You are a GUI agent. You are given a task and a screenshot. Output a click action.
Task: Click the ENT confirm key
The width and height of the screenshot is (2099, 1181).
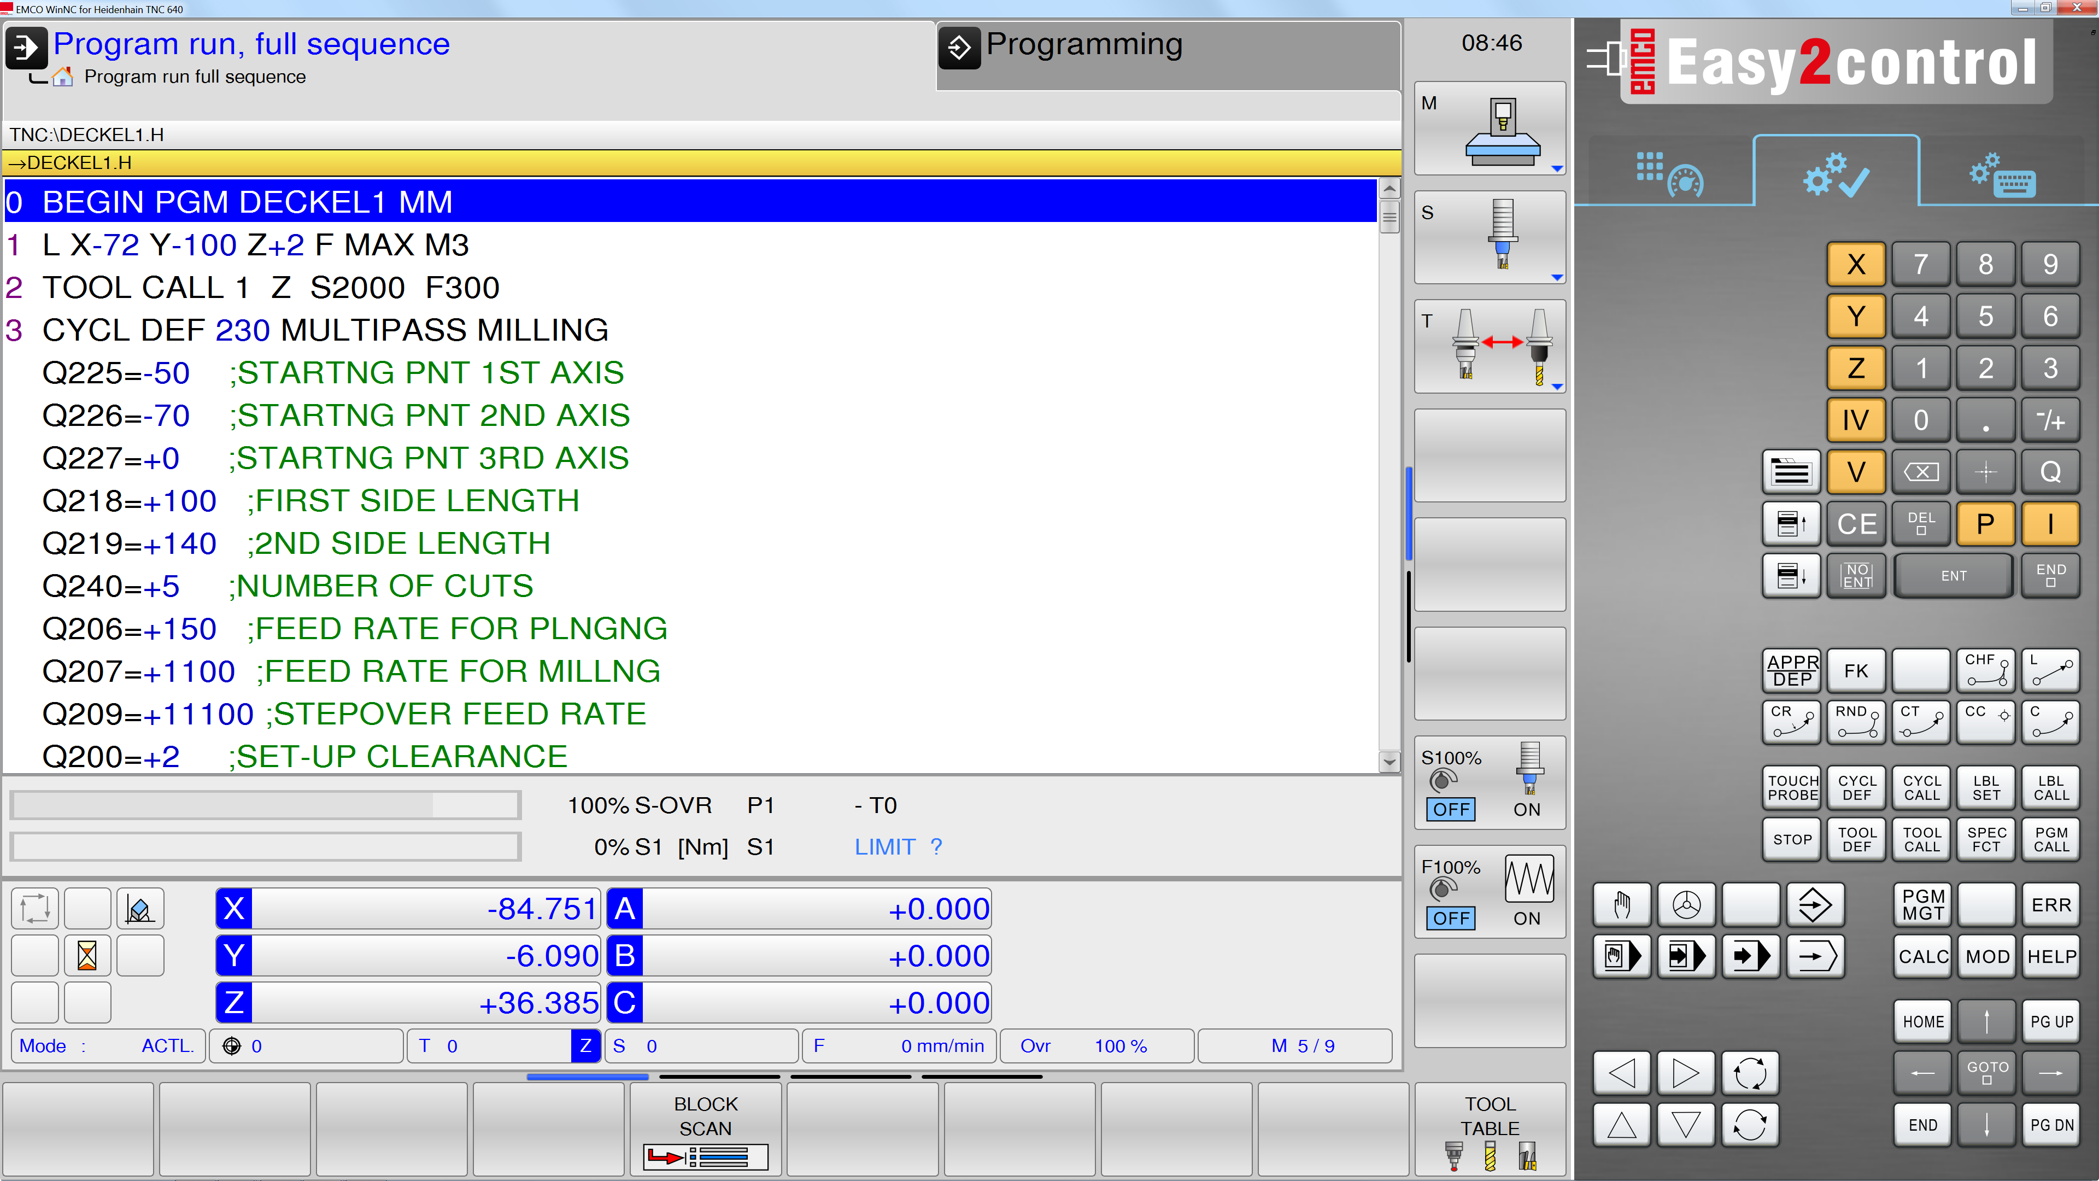click(x=1953, y=576)
